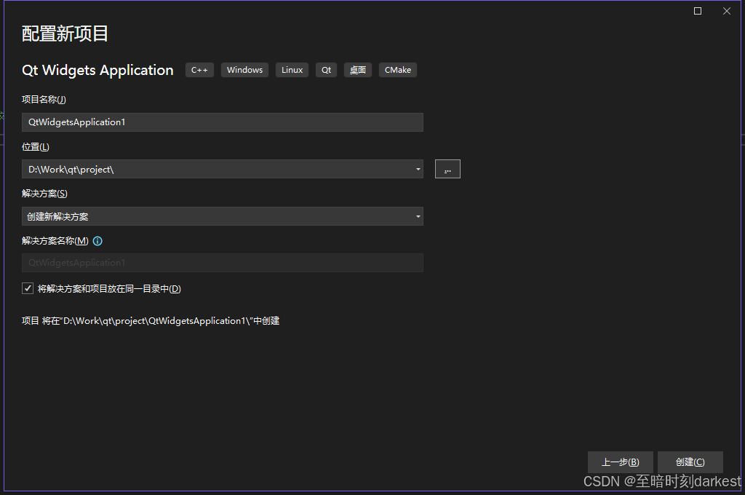Click the Windows tag
The width and height of the screenshot is (745, 495).
(244, 70)
